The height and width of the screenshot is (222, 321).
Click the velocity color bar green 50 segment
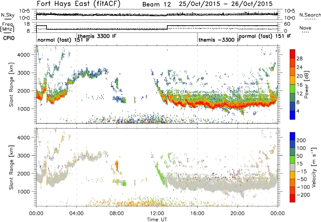[293, 159]
